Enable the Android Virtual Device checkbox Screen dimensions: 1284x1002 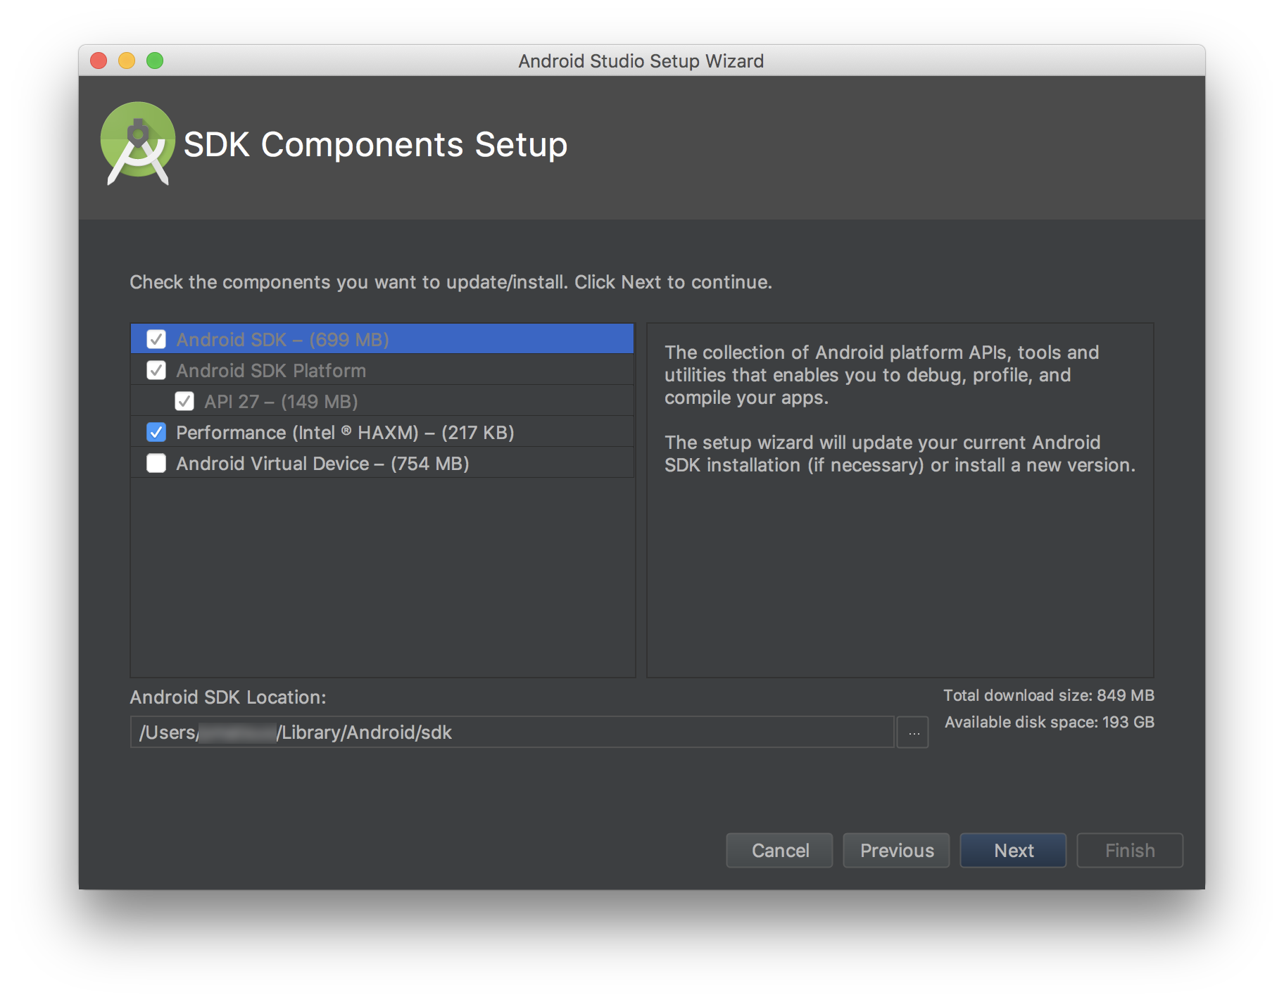[156, 463]
